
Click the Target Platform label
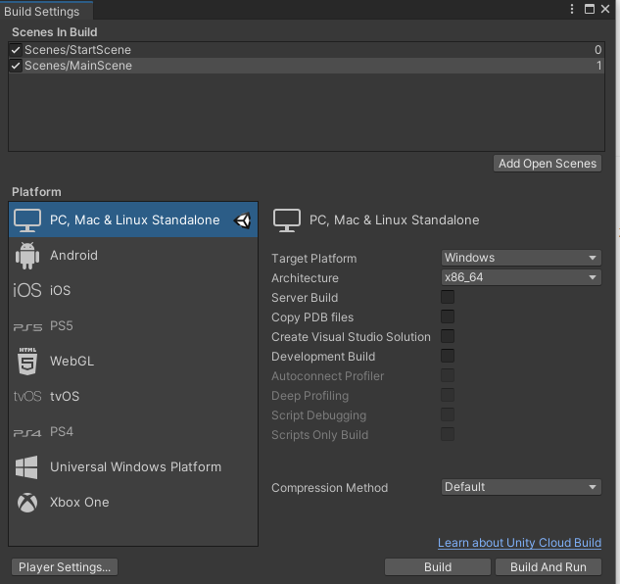(314, 259)
